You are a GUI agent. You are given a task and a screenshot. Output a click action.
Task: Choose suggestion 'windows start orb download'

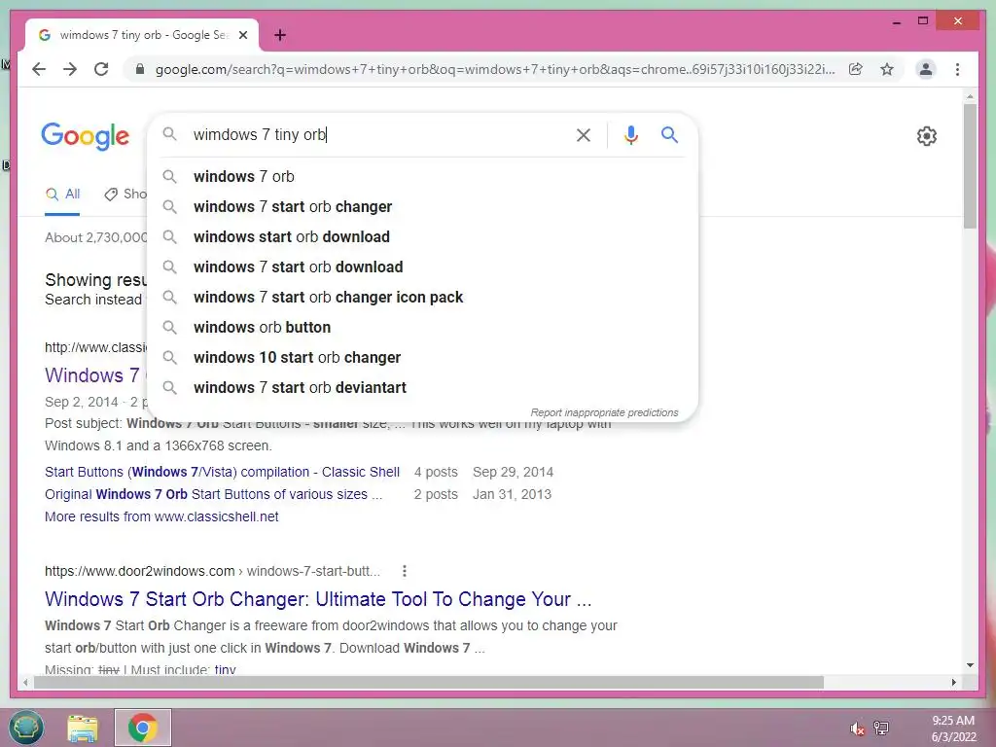422,237
